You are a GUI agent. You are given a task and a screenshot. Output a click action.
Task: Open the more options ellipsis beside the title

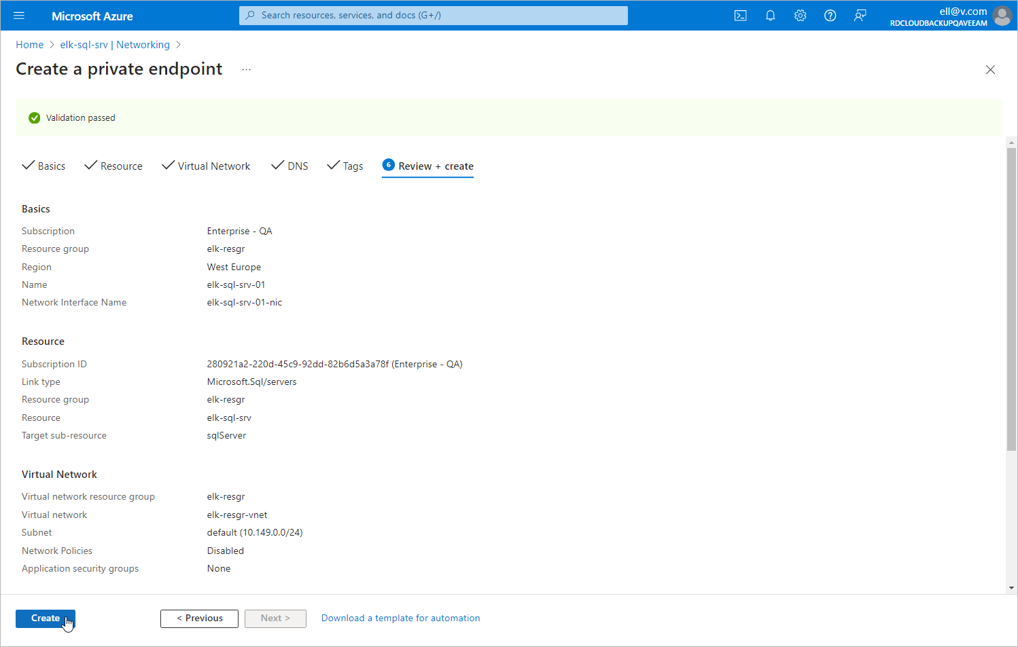[246, 69]
